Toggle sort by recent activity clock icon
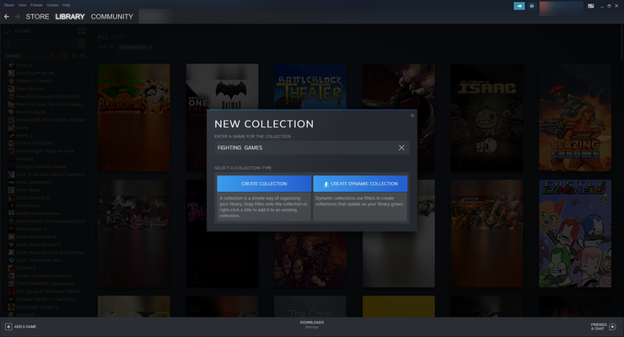This screenshot has height=337, width=624. click(x=74, y=56)
